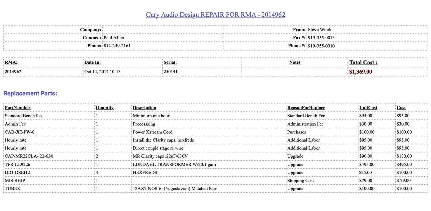The height and width of the screenshot is (211, 431).
Task: Click the sender name Steve Witek
Action: (320, 30)
